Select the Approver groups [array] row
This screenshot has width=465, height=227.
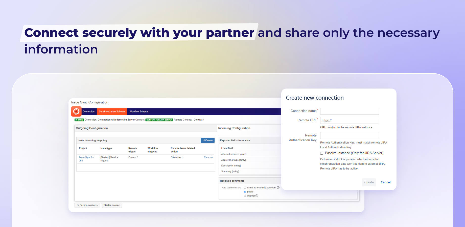click(x=250, y=160)
